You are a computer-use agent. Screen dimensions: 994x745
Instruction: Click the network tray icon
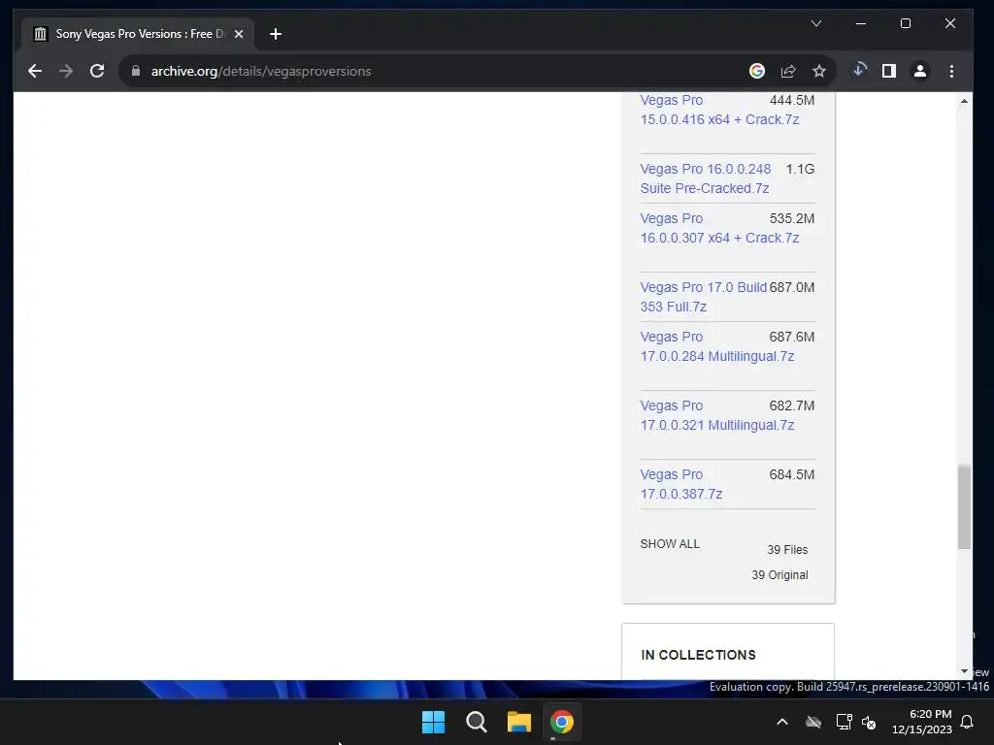pos(844,722)
